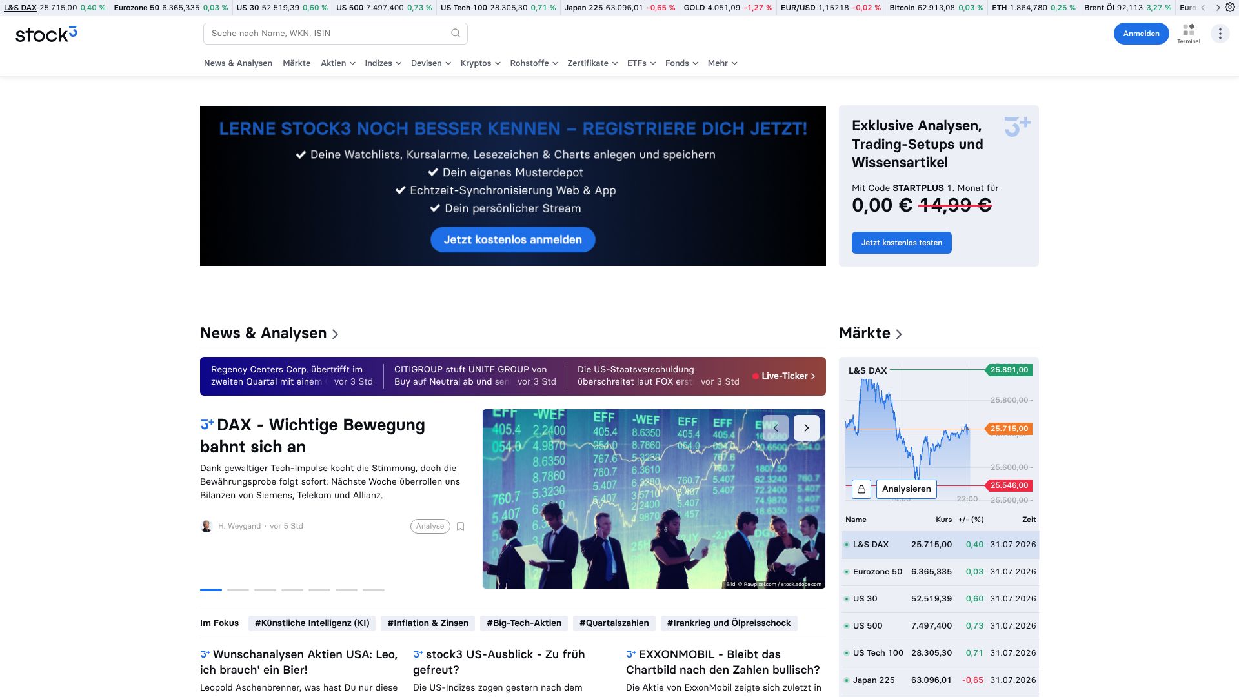
Task: Select the #Künstliche Intelligenz (KI) topic tag
Action: [312, 623]
